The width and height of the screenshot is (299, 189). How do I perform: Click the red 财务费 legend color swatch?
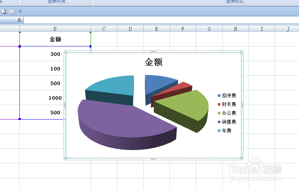[219, 104]
